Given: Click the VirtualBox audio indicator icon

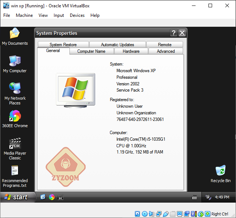Looking at the screenshot, I should coord(151,214).
